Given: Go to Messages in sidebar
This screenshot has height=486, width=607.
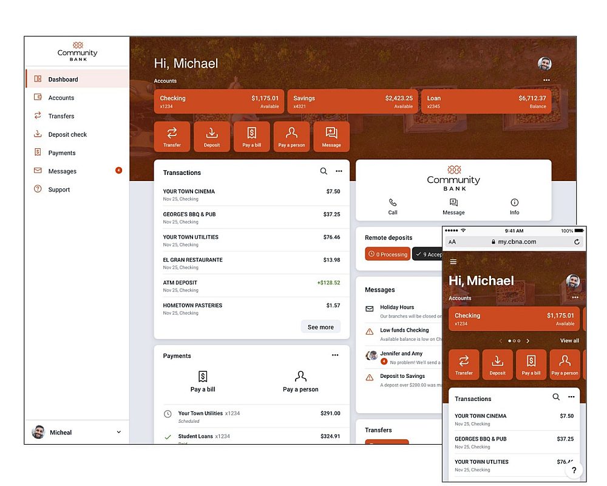Looking at the screenshot, I should [62, 171].
